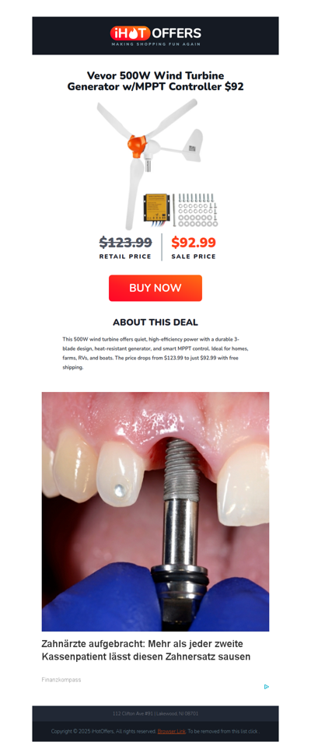311x742 pixels.
Task: Click the 'To be removed from this list' text
Action: 223,731
